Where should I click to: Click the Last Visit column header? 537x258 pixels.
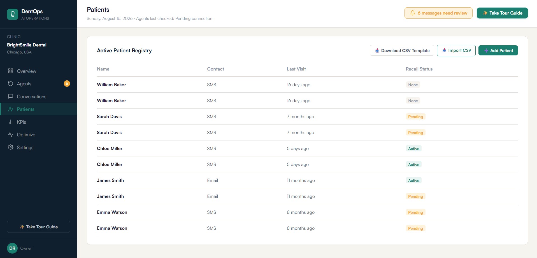pos(296,69)
